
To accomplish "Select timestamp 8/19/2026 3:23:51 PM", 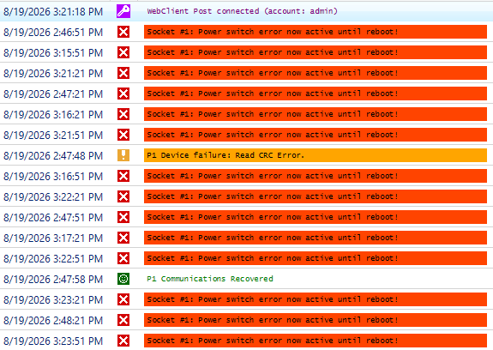I will point(53,341).
